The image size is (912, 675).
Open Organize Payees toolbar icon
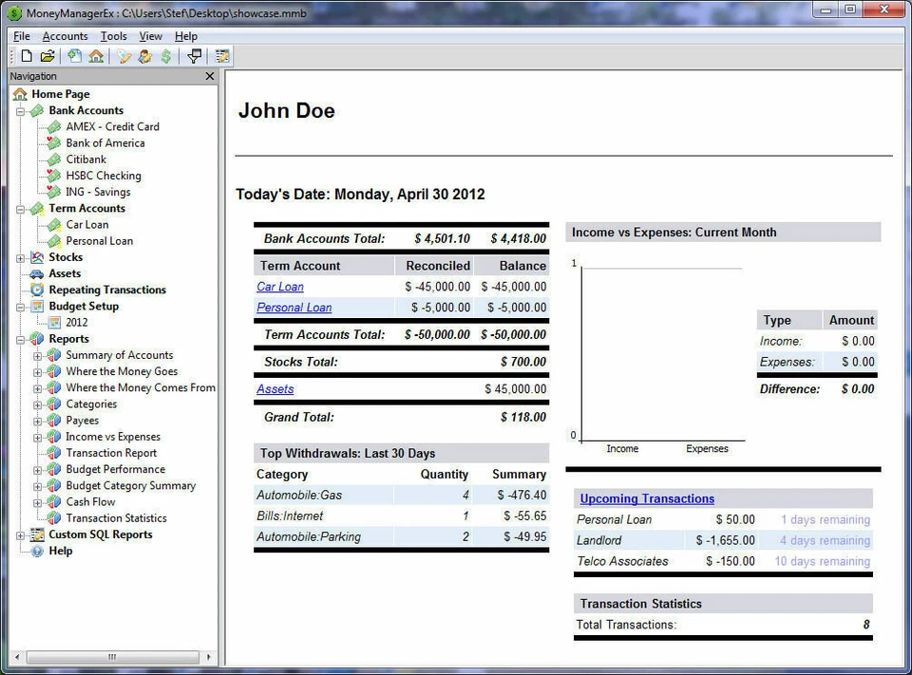[143, 56]
